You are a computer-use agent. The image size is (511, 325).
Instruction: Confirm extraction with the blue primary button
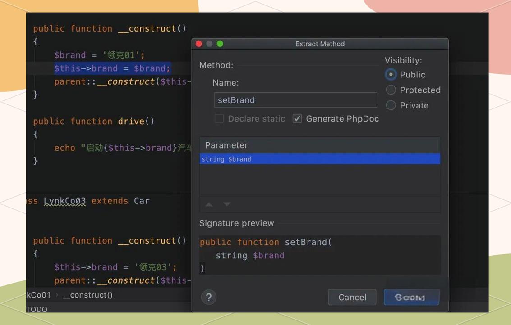(x=412, y=297)
